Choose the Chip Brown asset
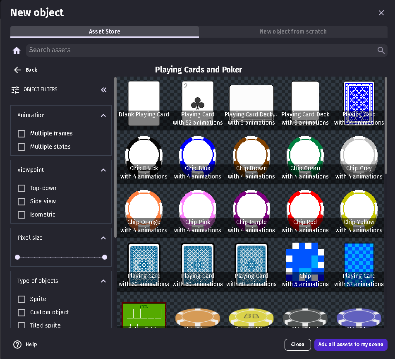The width and height of the screenshot is (395, 359). coord(251,158)
